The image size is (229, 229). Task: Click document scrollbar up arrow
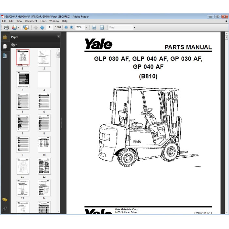pos(226,33)
